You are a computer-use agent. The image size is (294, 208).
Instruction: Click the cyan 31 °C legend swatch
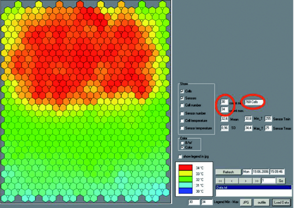pyautogui.click(x=185, y=185)
